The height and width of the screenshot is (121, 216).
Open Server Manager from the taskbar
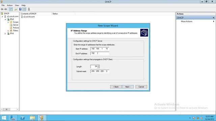pos(13,118)
